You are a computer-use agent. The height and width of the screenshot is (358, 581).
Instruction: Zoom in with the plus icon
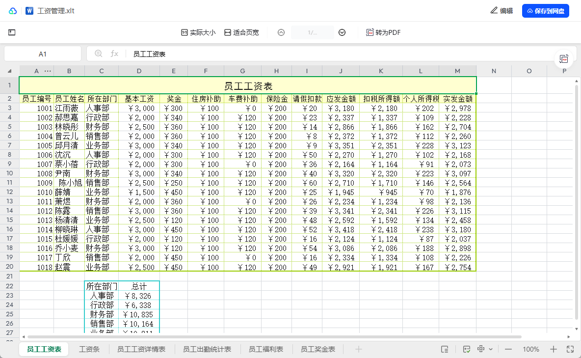tap(554, 349)
